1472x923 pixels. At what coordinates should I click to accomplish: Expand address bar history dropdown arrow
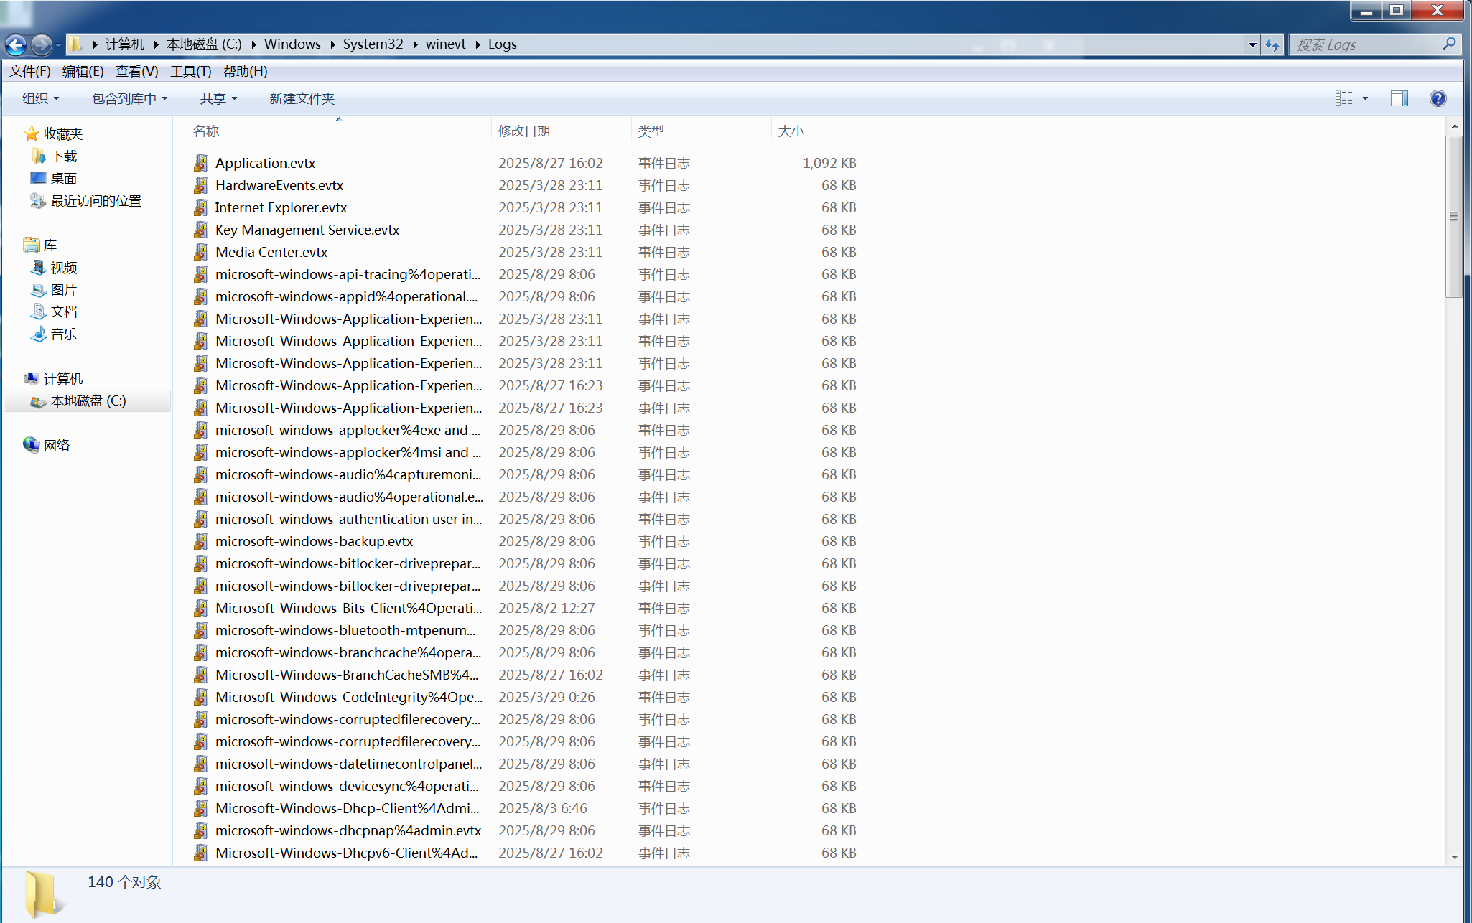click(1252, 44)
